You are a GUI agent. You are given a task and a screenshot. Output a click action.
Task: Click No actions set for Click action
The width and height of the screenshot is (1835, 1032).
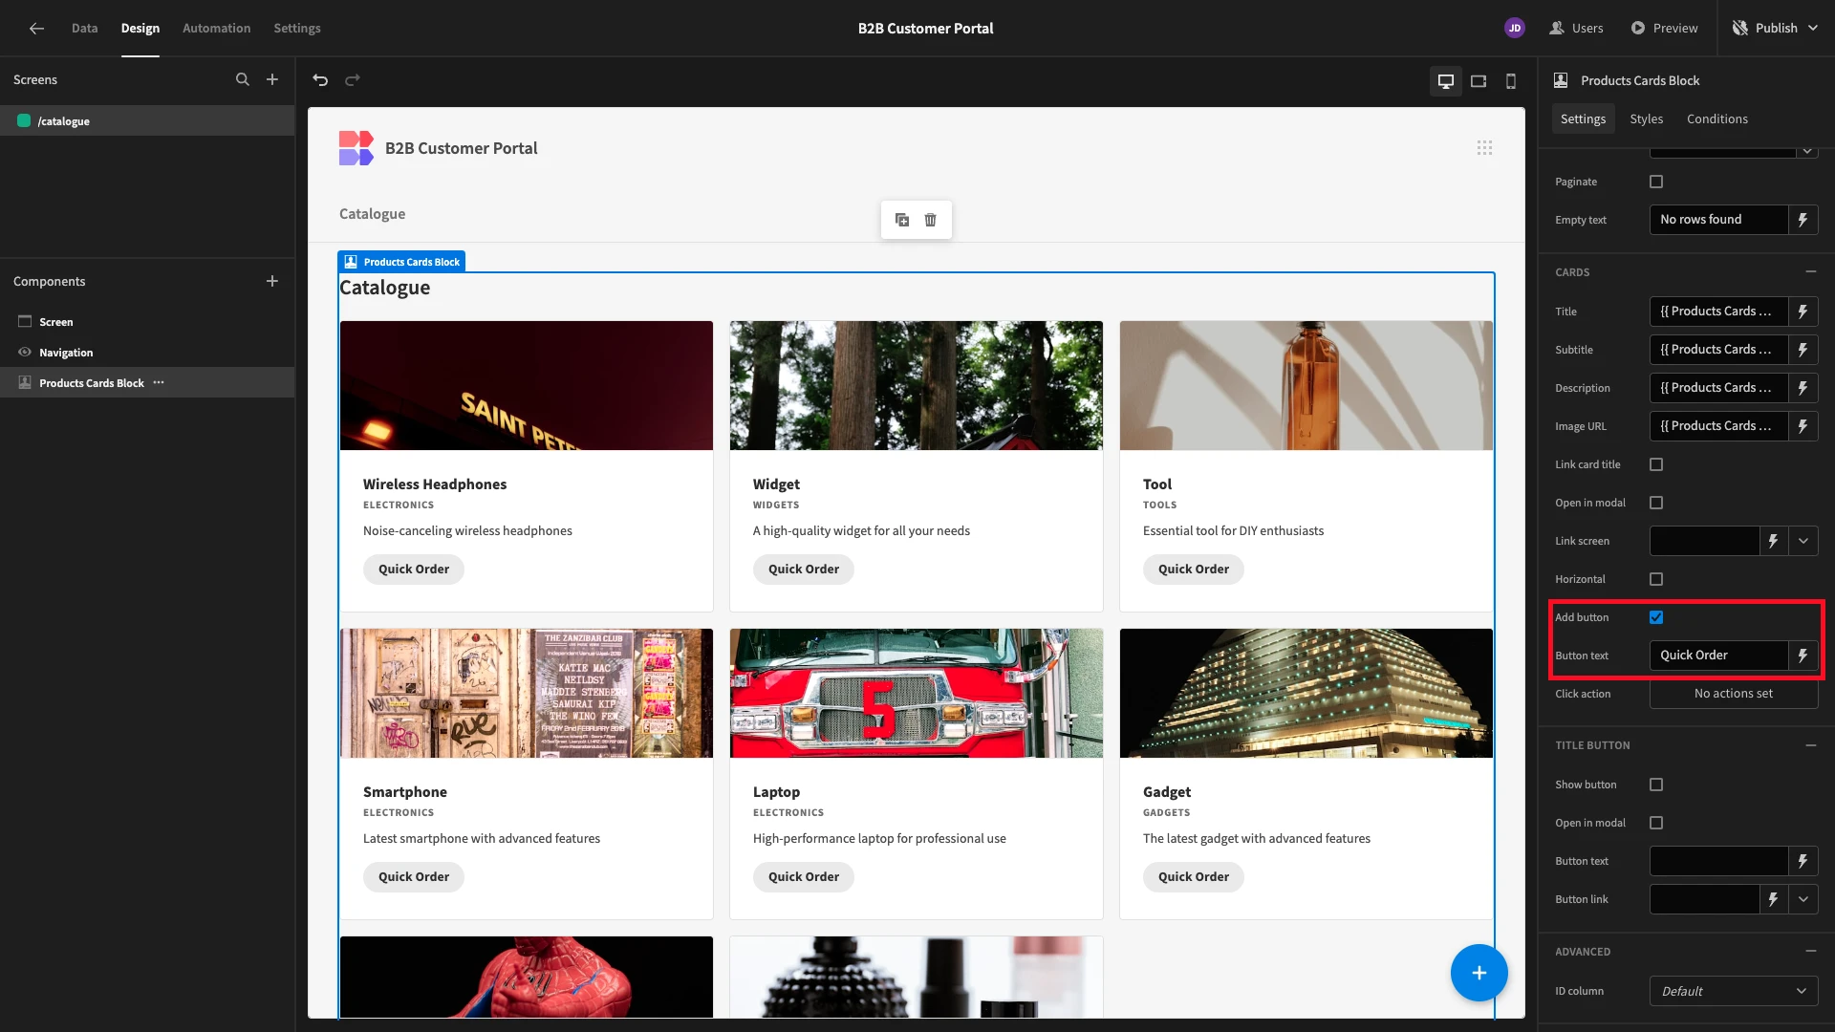pyautogui.click(x=1734, y=694)
